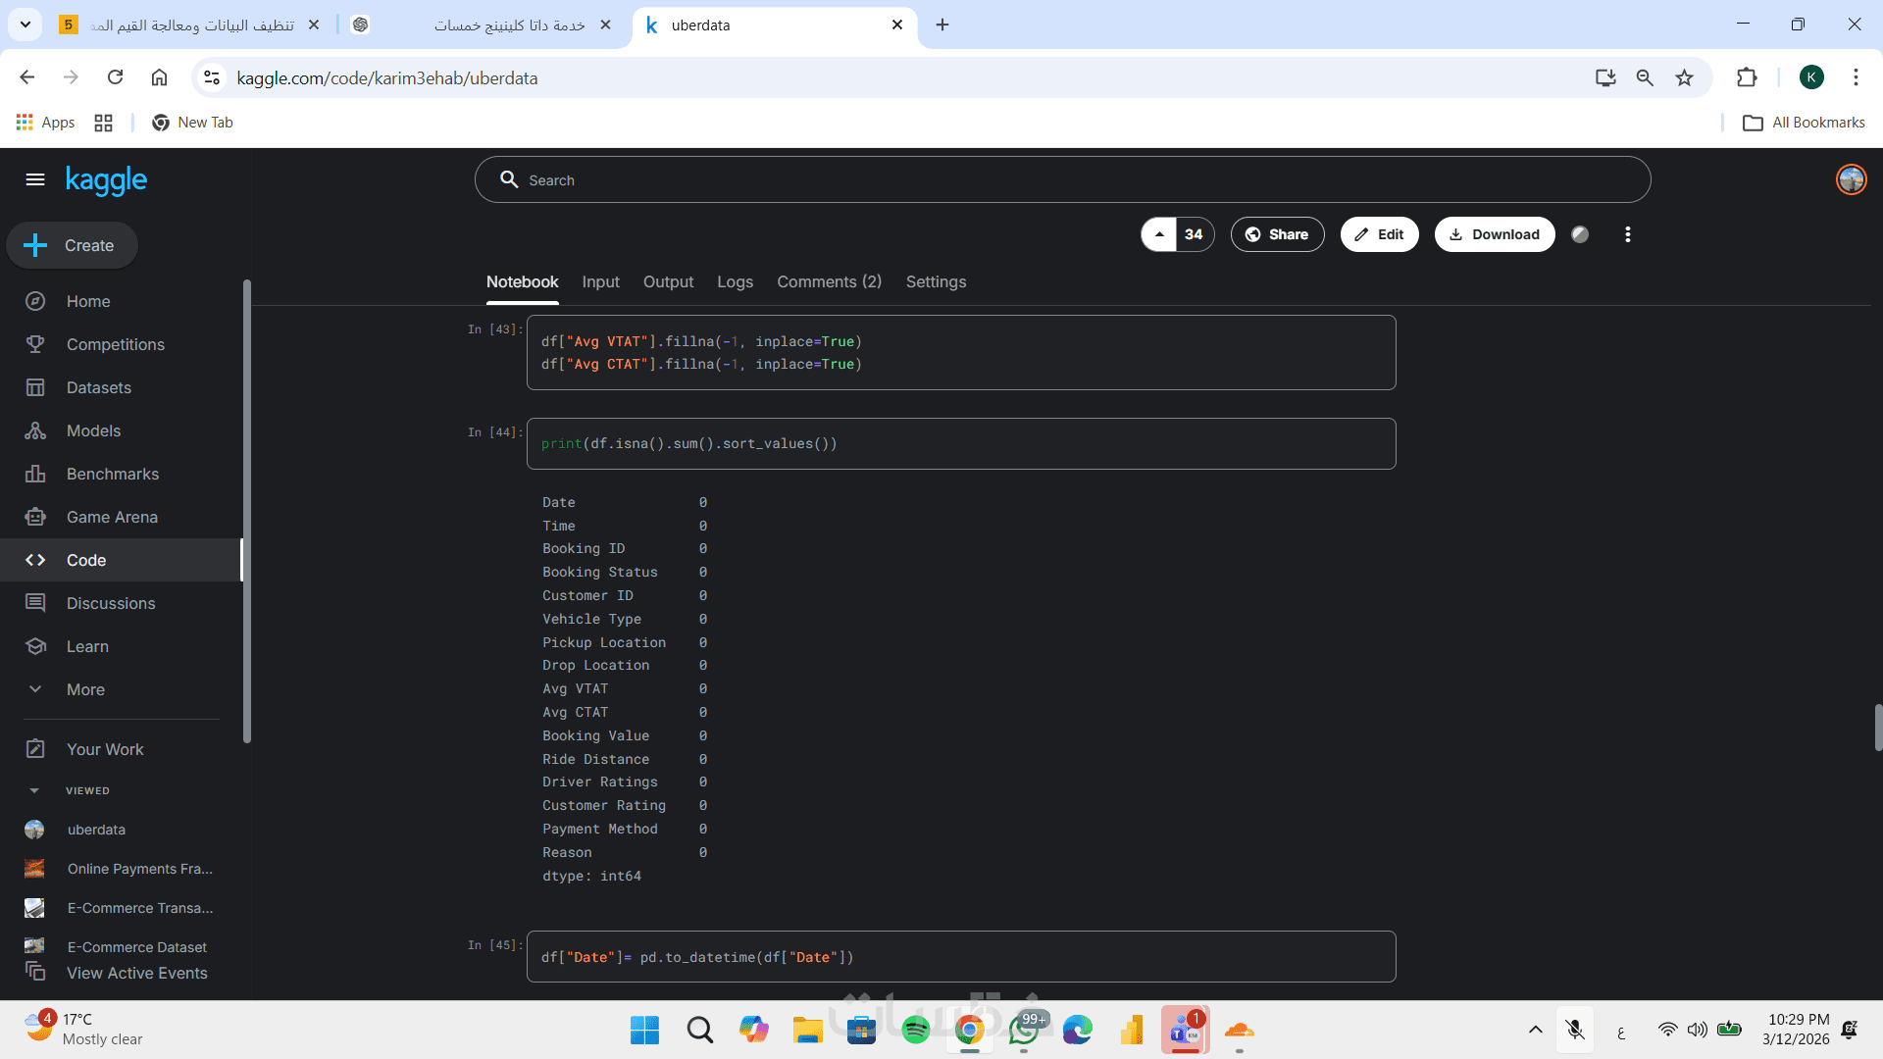Bookmark this page with the star icon

(1684, 77)
